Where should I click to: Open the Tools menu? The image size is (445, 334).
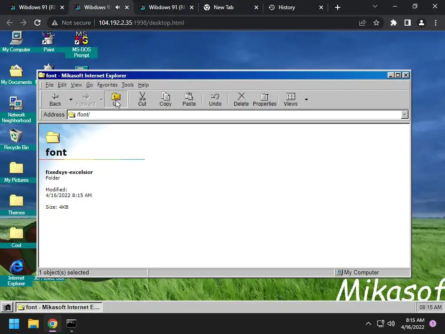[127, 85]
